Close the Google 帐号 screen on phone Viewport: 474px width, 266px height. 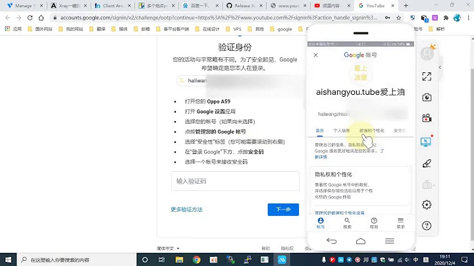(315, 55)
